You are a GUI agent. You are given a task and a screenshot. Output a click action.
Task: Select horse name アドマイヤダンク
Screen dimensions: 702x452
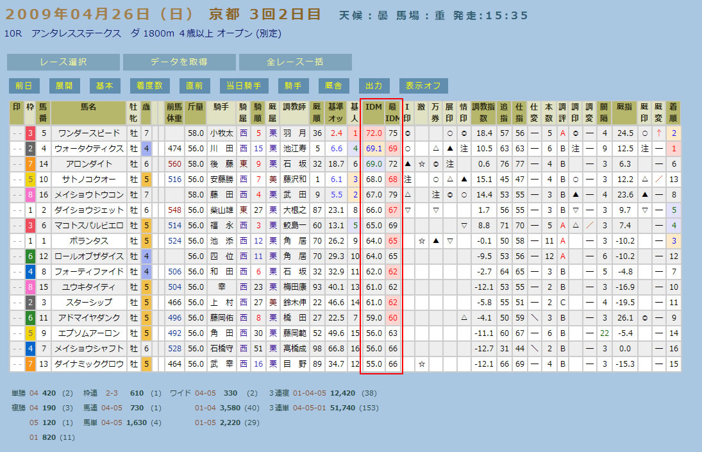click(88, 318)
